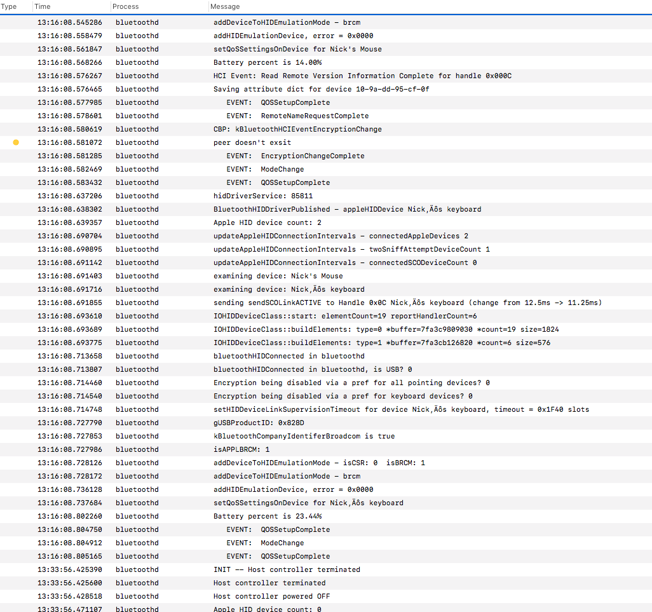This screenshot has height=612, width=652.
Task: Select 'Saving attribute dict for device' message
Action: click(321, 89)
